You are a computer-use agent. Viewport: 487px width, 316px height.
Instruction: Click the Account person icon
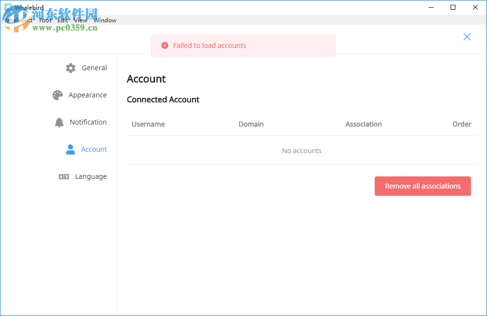pos(70,149)
